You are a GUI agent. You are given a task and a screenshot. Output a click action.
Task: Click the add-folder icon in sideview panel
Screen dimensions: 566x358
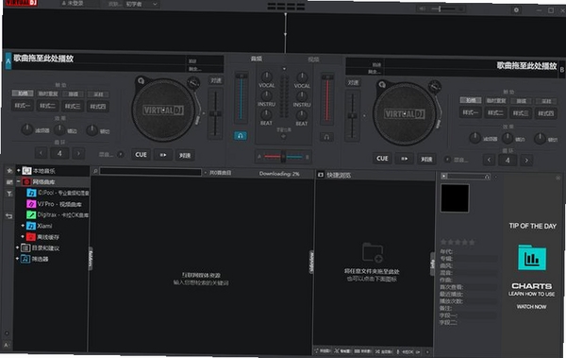[373, 252]
